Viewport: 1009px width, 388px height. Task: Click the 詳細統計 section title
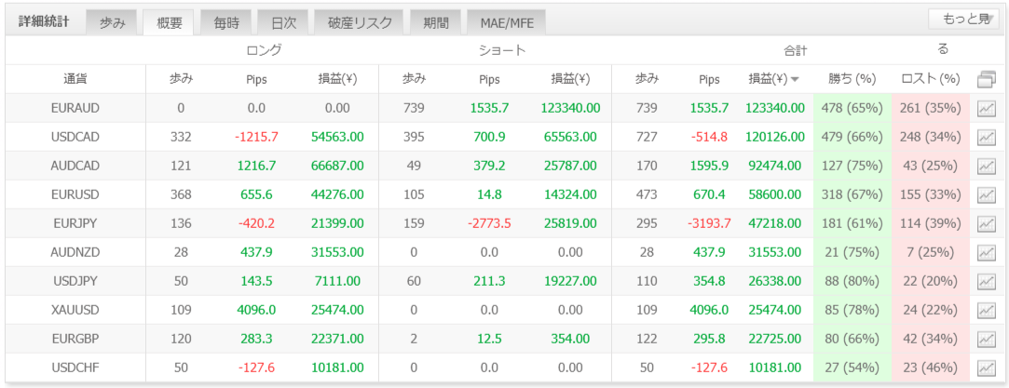[43, 20]
